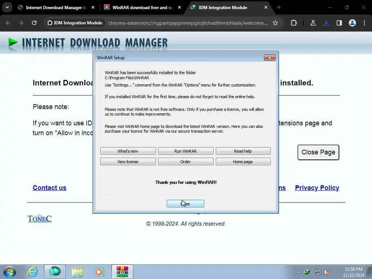Show hidden system tray icons

(298, 272)
